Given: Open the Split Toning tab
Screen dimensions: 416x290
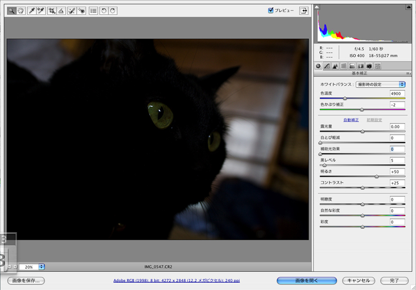Looking at the screenshot, I should tap(353, 66).
